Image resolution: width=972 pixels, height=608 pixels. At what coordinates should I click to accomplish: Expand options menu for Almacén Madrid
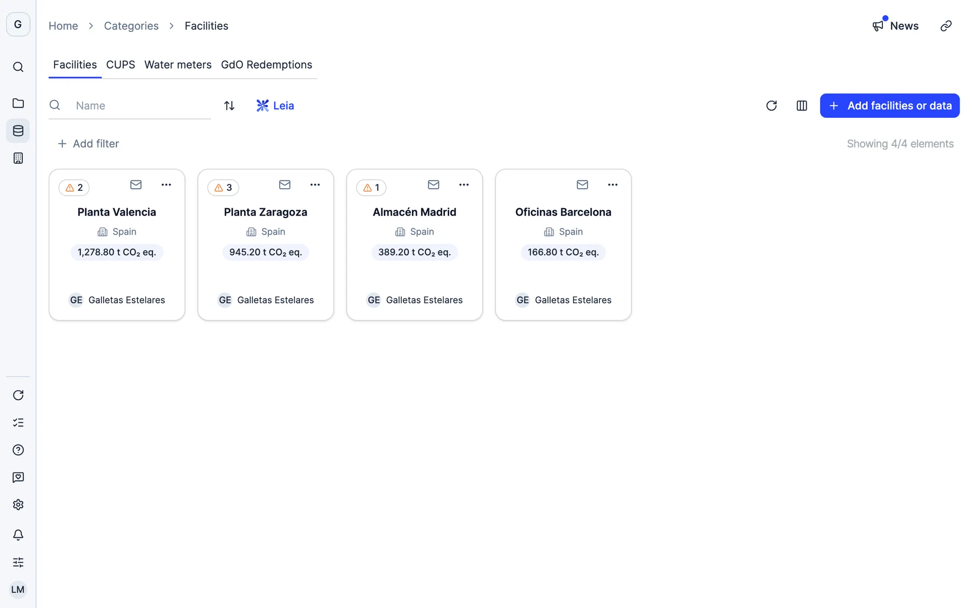(x=463, y=185)
